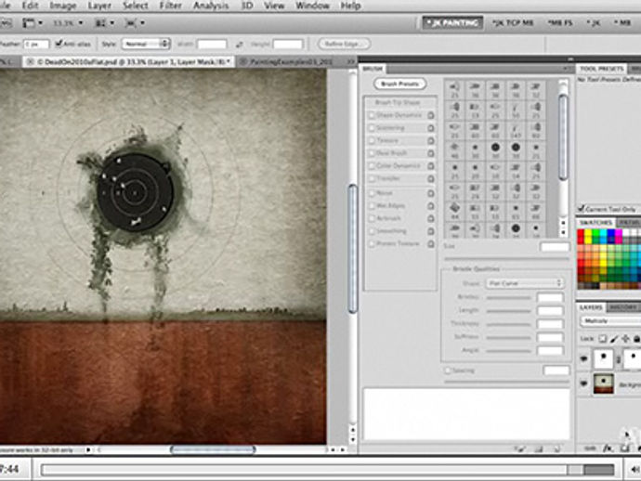This screenshot has height=481, width=641.
Task: Pick the red swatch in Swatches panel
Action: (581, 234)
